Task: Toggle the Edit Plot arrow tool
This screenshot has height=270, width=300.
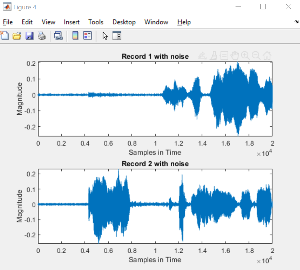Action: click(105, 36)
